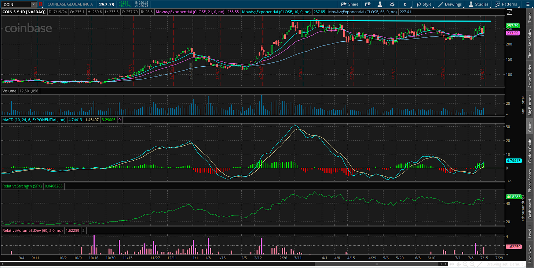This screenshot has height=268, width=534.
Task: Click the COINBASE GLOBAL INC A description
Action: pos(70,4)
